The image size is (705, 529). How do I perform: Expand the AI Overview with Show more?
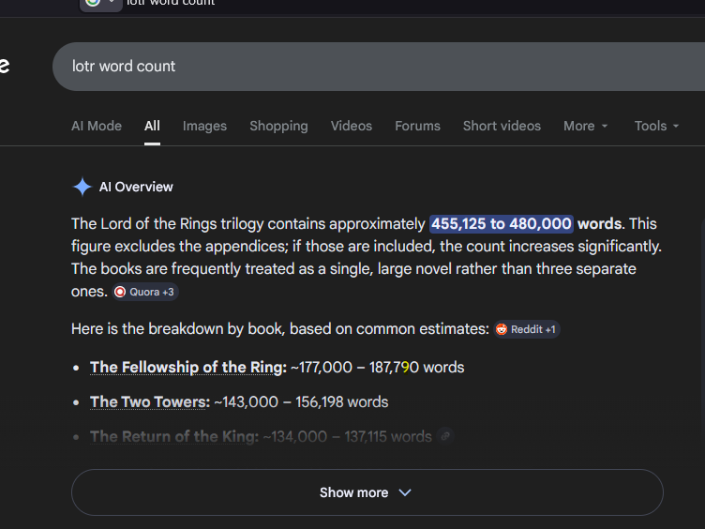click(367, 492)
